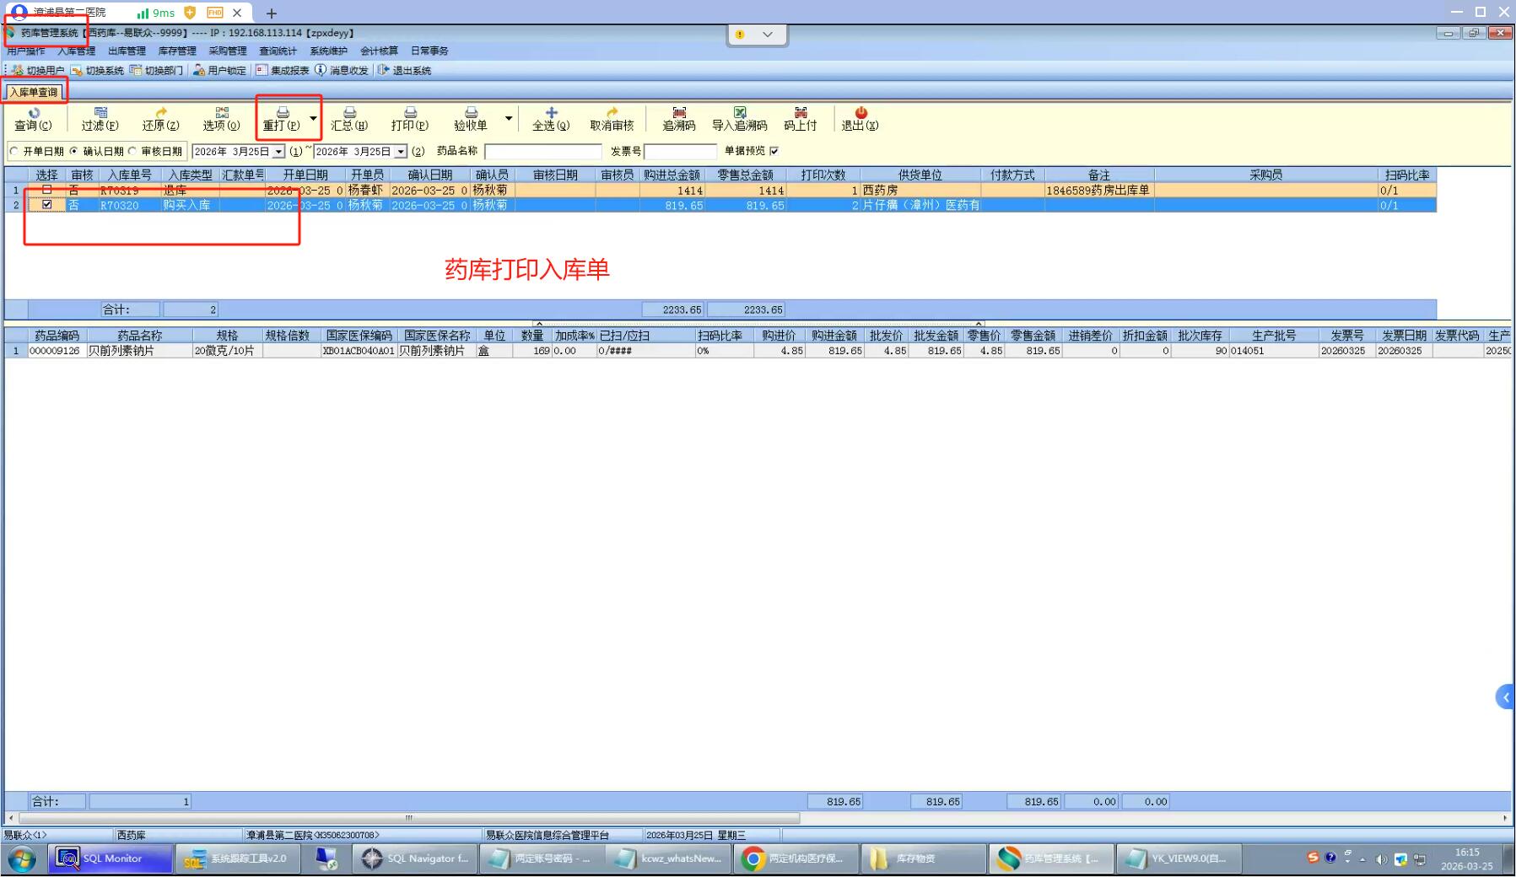Open the 查询统计 menu

point(278,51)
